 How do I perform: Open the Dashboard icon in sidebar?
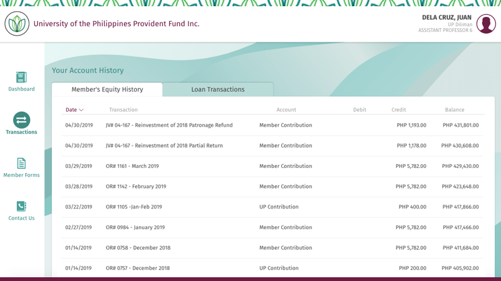(21, 77)
